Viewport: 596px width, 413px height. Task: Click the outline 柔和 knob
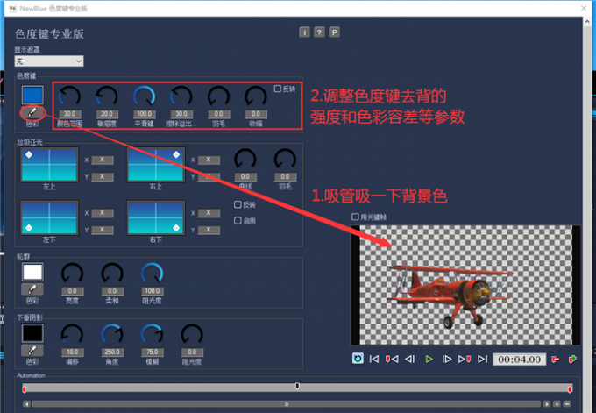pyautogui.click(x=112, y=274)
